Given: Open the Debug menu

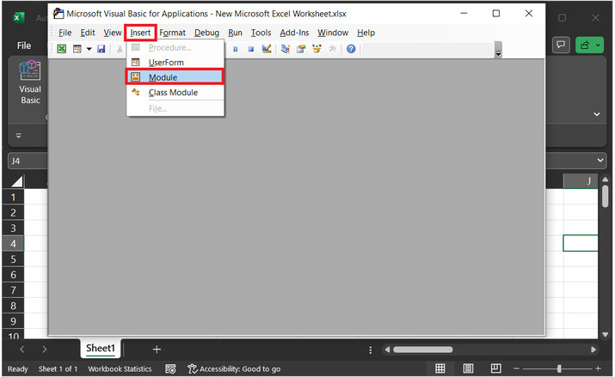Looking at the screenshot, I should (x=206, y=33).
